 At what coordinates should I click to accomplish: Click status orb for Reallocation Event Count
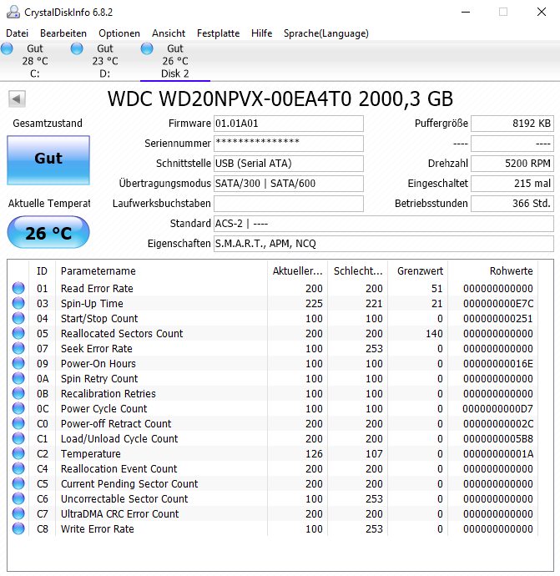click(18, 469)
